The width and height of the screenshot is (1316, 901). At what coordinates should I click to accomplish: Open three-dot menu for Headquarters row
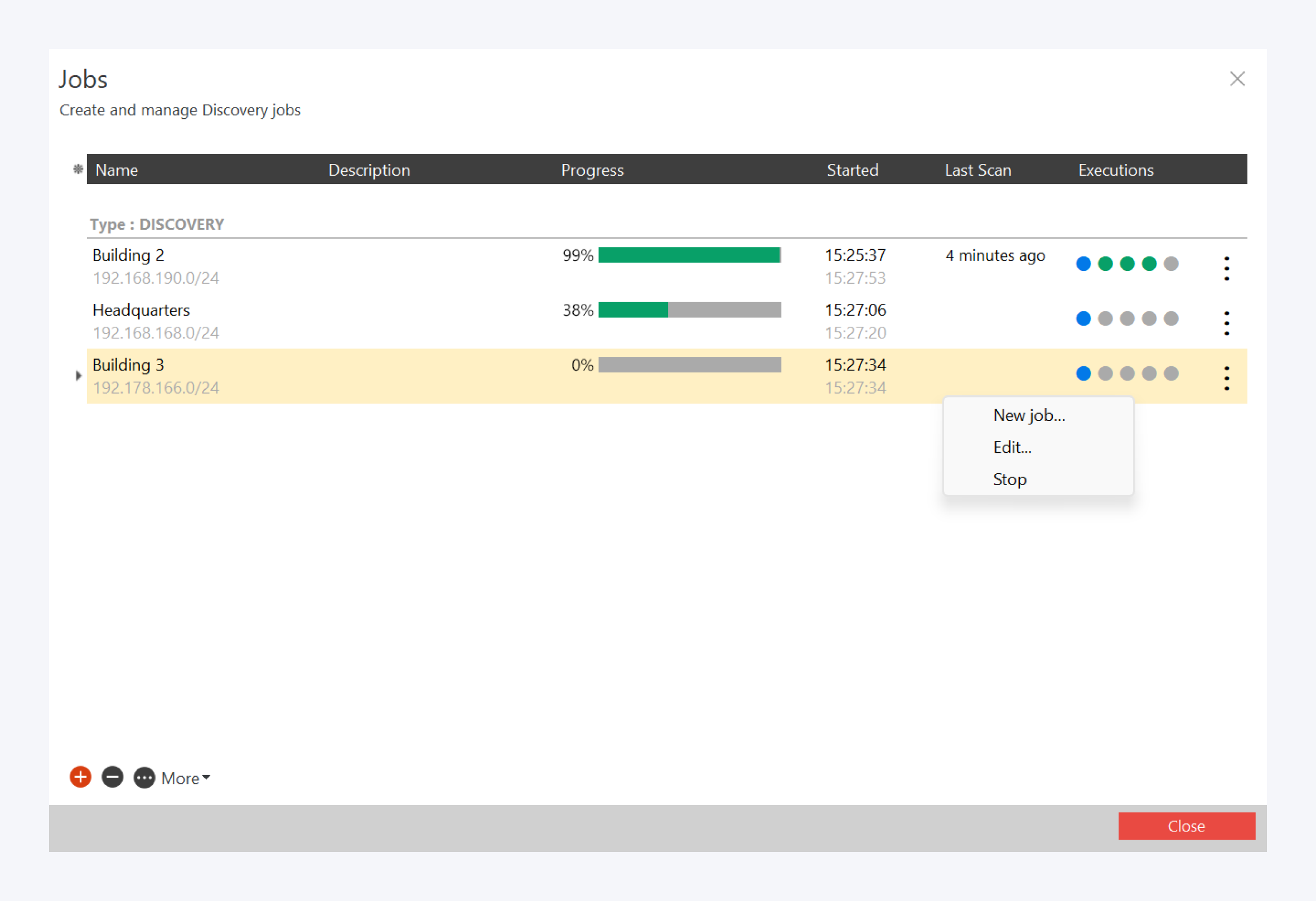click(x=1227, y=323)
